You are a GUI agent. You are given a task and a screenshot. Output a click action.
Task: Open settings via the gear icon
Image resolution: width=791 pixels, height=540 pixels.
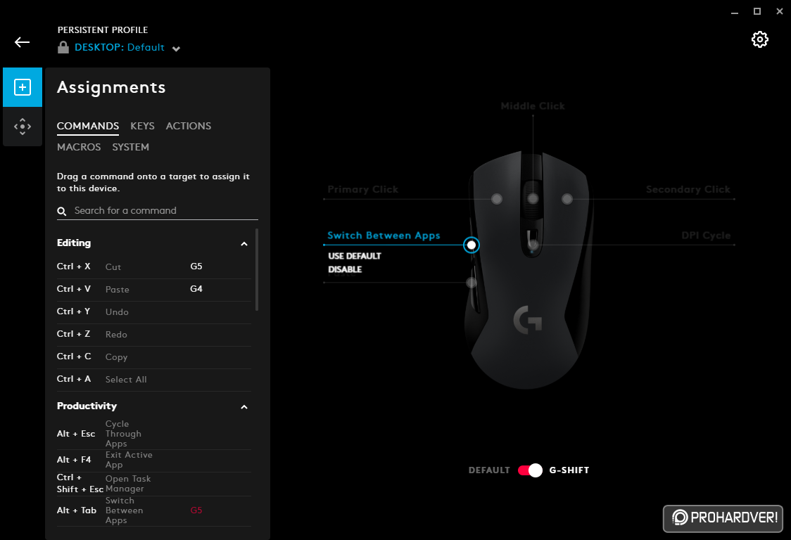point(760,39)
